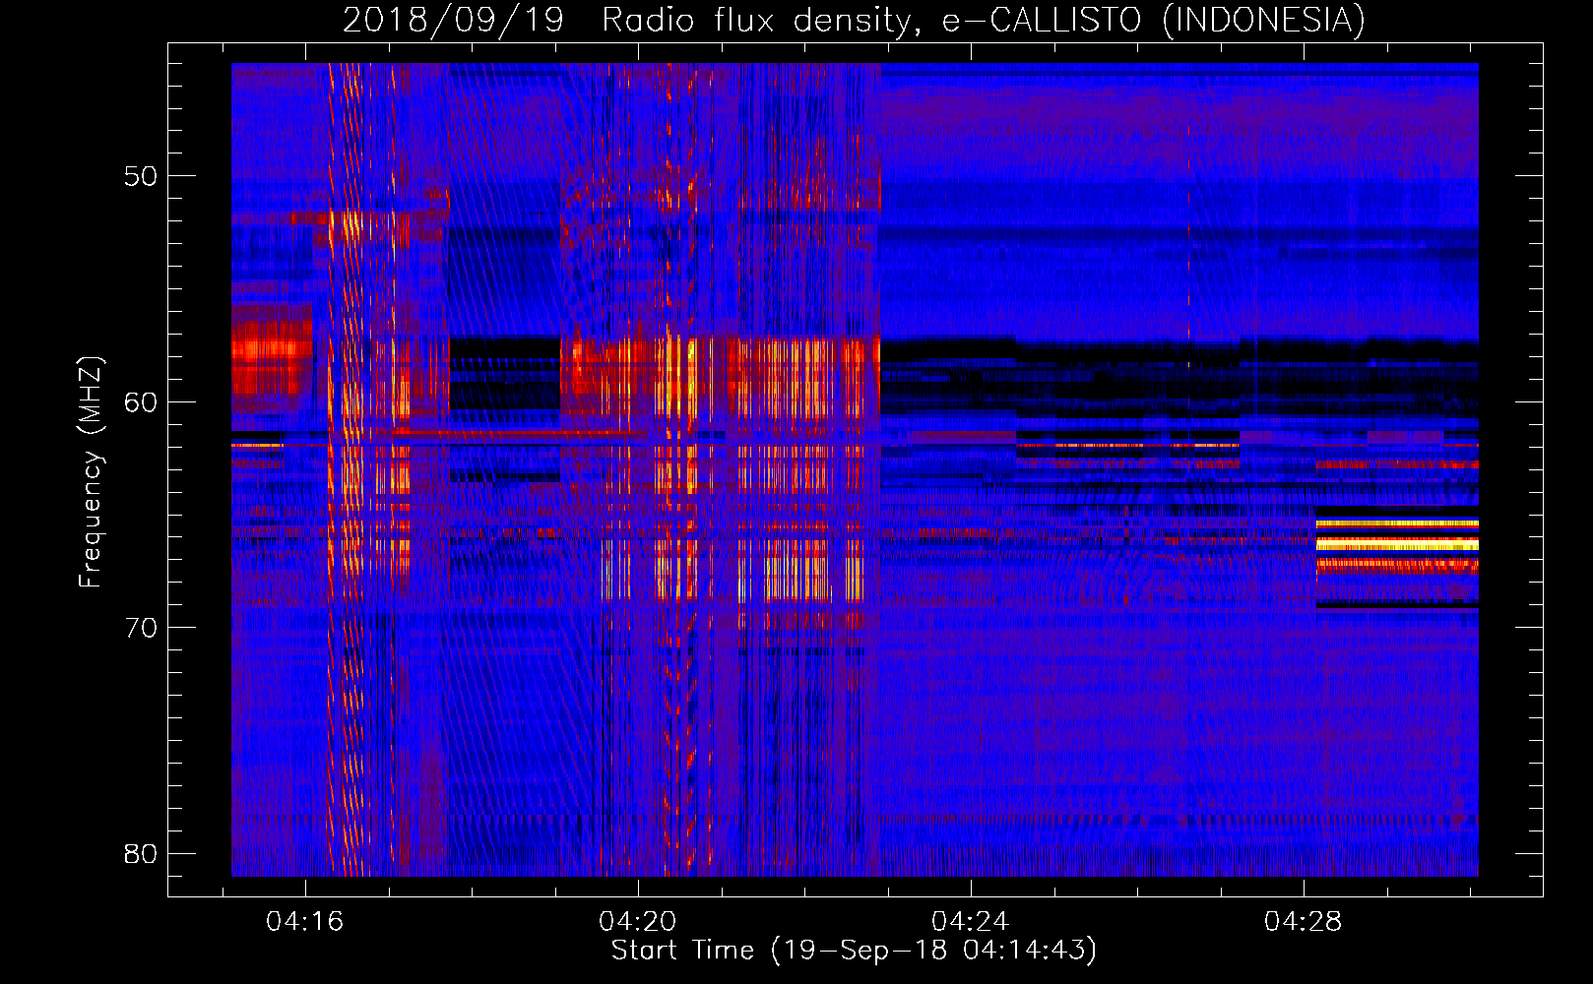The height and width of the screenshot is (984, 1593).
Task: Click the 04:28 time tick label
Action: tap(1304, 922)
